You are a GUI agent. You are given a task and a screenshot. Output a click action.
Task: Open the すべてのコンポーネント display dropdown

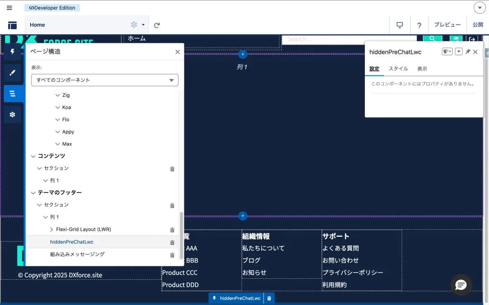pos(105,80)
